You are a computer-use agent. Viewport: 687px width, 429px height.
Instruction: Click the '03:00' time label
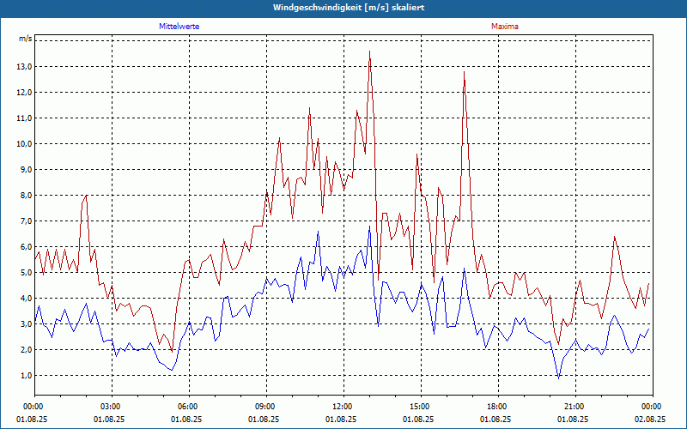[112, 407]
